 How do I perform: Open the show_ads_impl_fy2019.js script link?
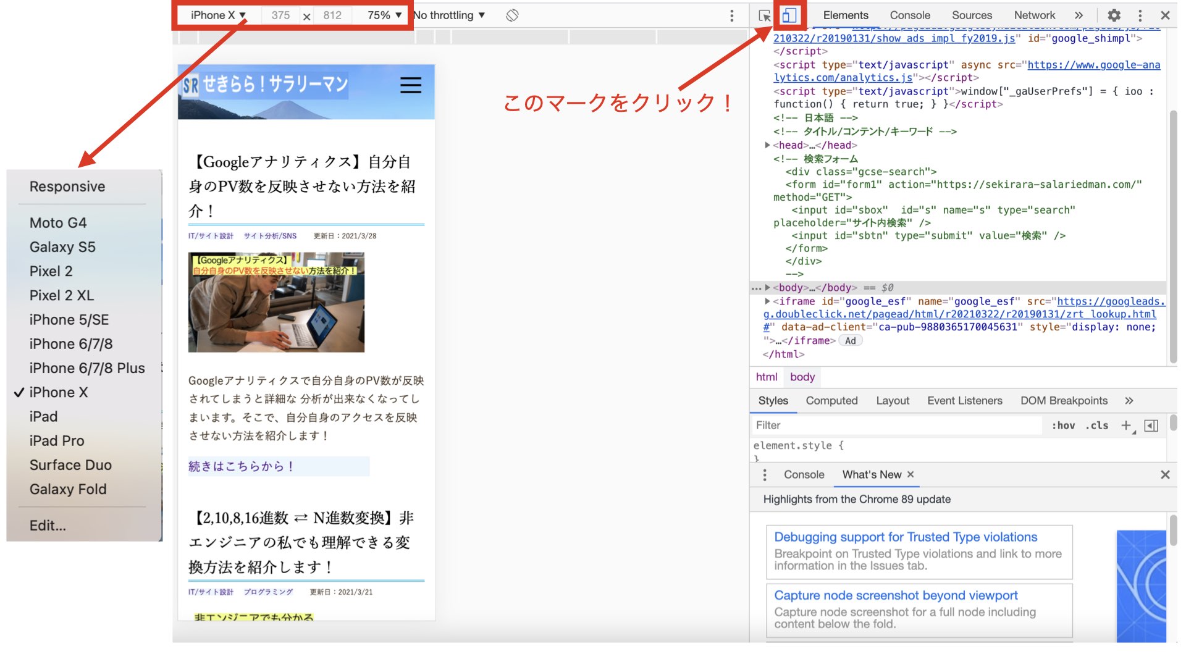coord(894,38)
